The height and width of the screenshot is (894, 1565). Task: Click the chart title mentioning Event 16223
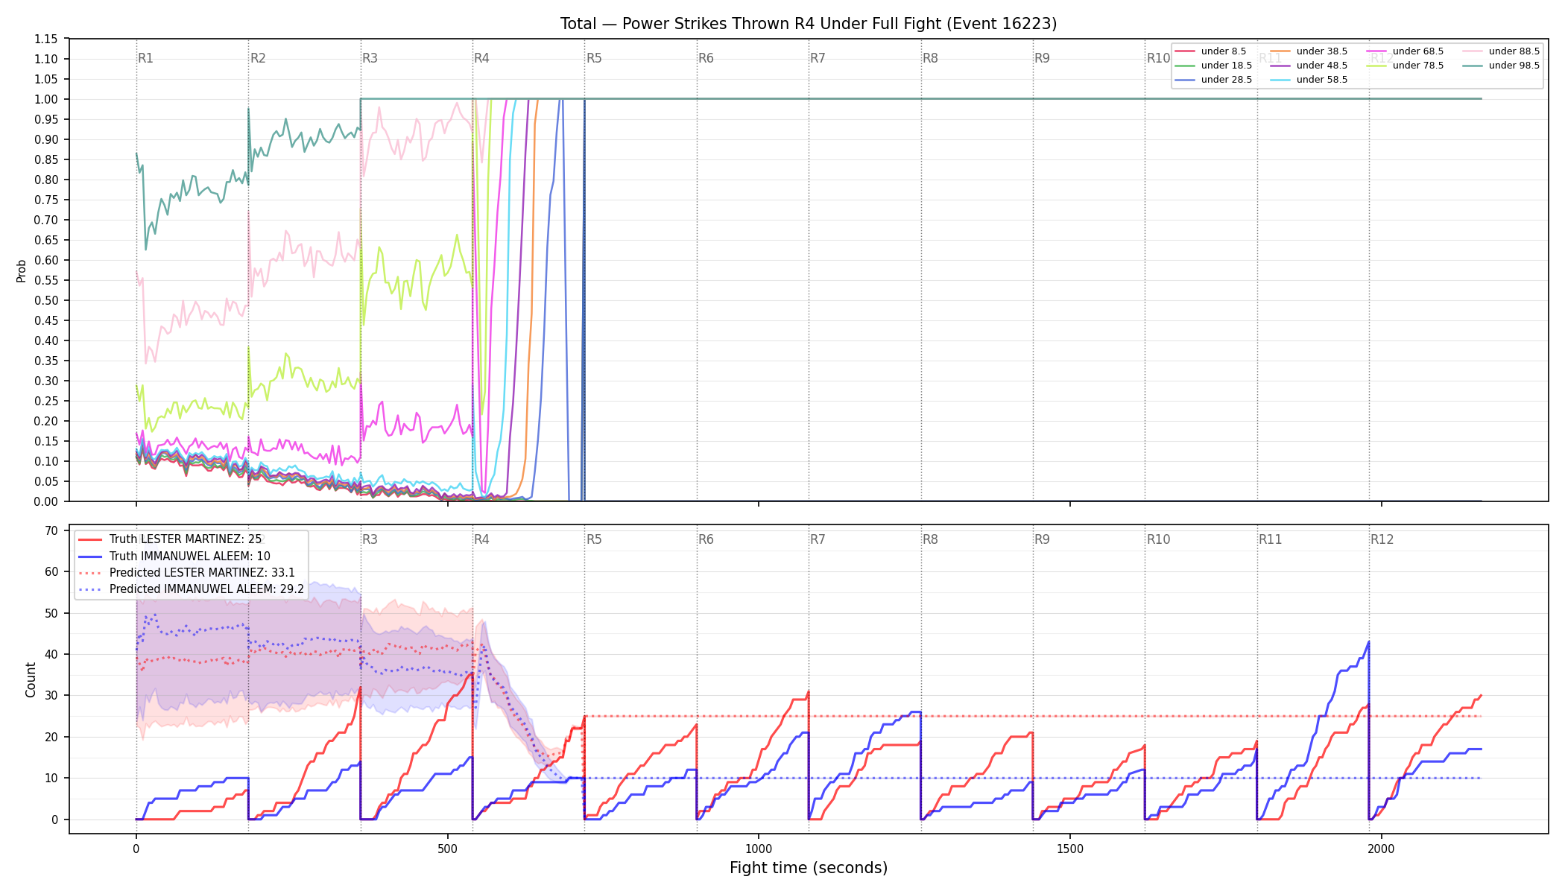809,24
